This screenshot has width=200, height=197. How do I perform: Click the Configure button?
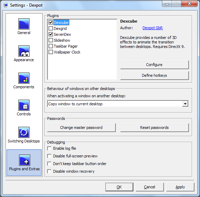coord(155,65)
